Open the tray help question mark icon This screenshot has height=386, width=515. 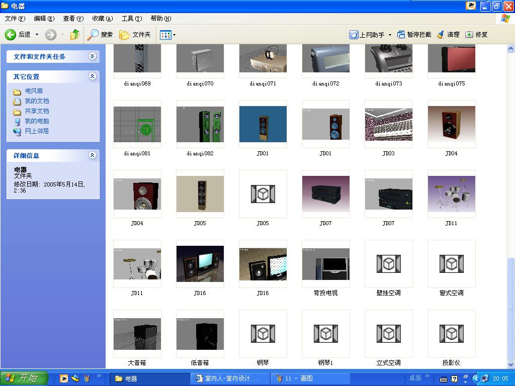454,379
